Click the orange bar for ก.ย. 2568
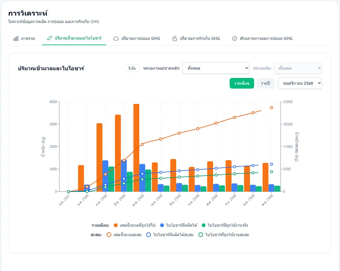The height and width of the screenshot is (271, 340). [228, 176]
